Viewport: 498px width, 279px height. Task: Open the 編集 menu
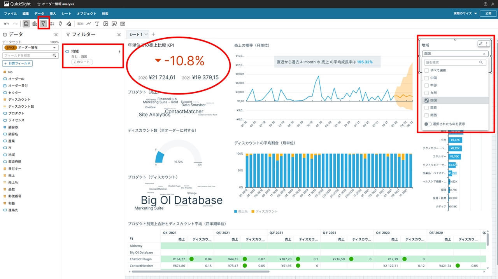(26, 14)
